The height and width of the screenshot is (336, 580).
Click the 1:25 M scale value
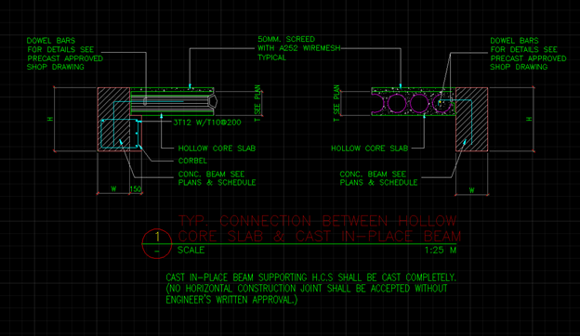[441, 250]
